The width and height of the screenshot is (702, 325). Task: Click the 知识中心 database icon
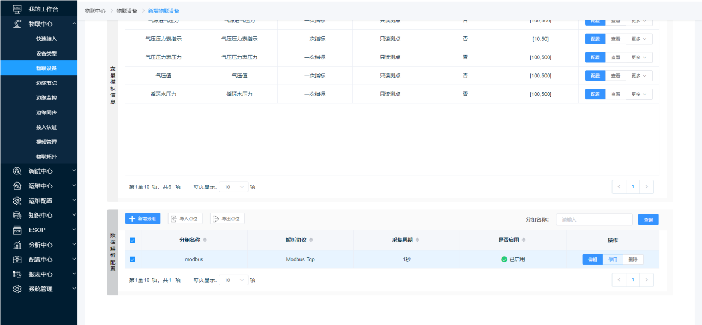click(x=17, y=215)
